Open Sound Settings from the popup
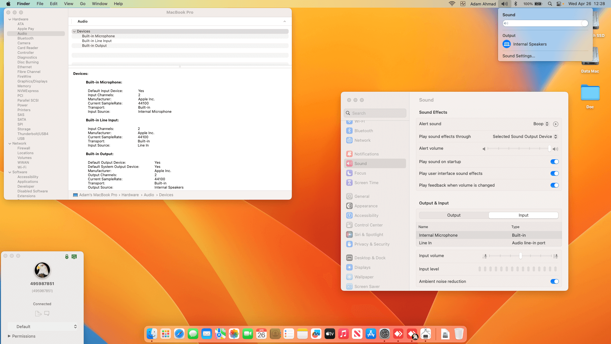 click(519, 56)
